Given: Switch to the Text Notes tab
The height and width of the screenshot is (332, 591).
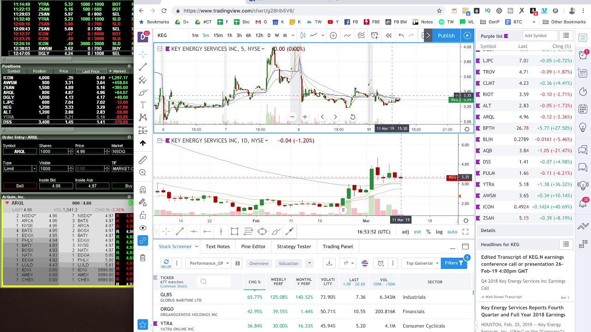Looking at the screenshot, I should pyautogui.click(x=217, y=247).
